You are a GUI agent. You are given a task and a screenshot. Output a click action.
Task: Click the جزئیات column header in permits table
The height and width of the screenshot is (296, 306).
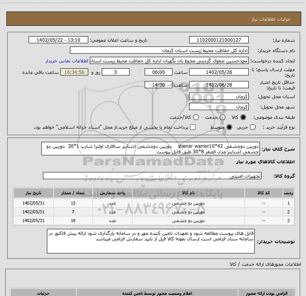point(43,293)
